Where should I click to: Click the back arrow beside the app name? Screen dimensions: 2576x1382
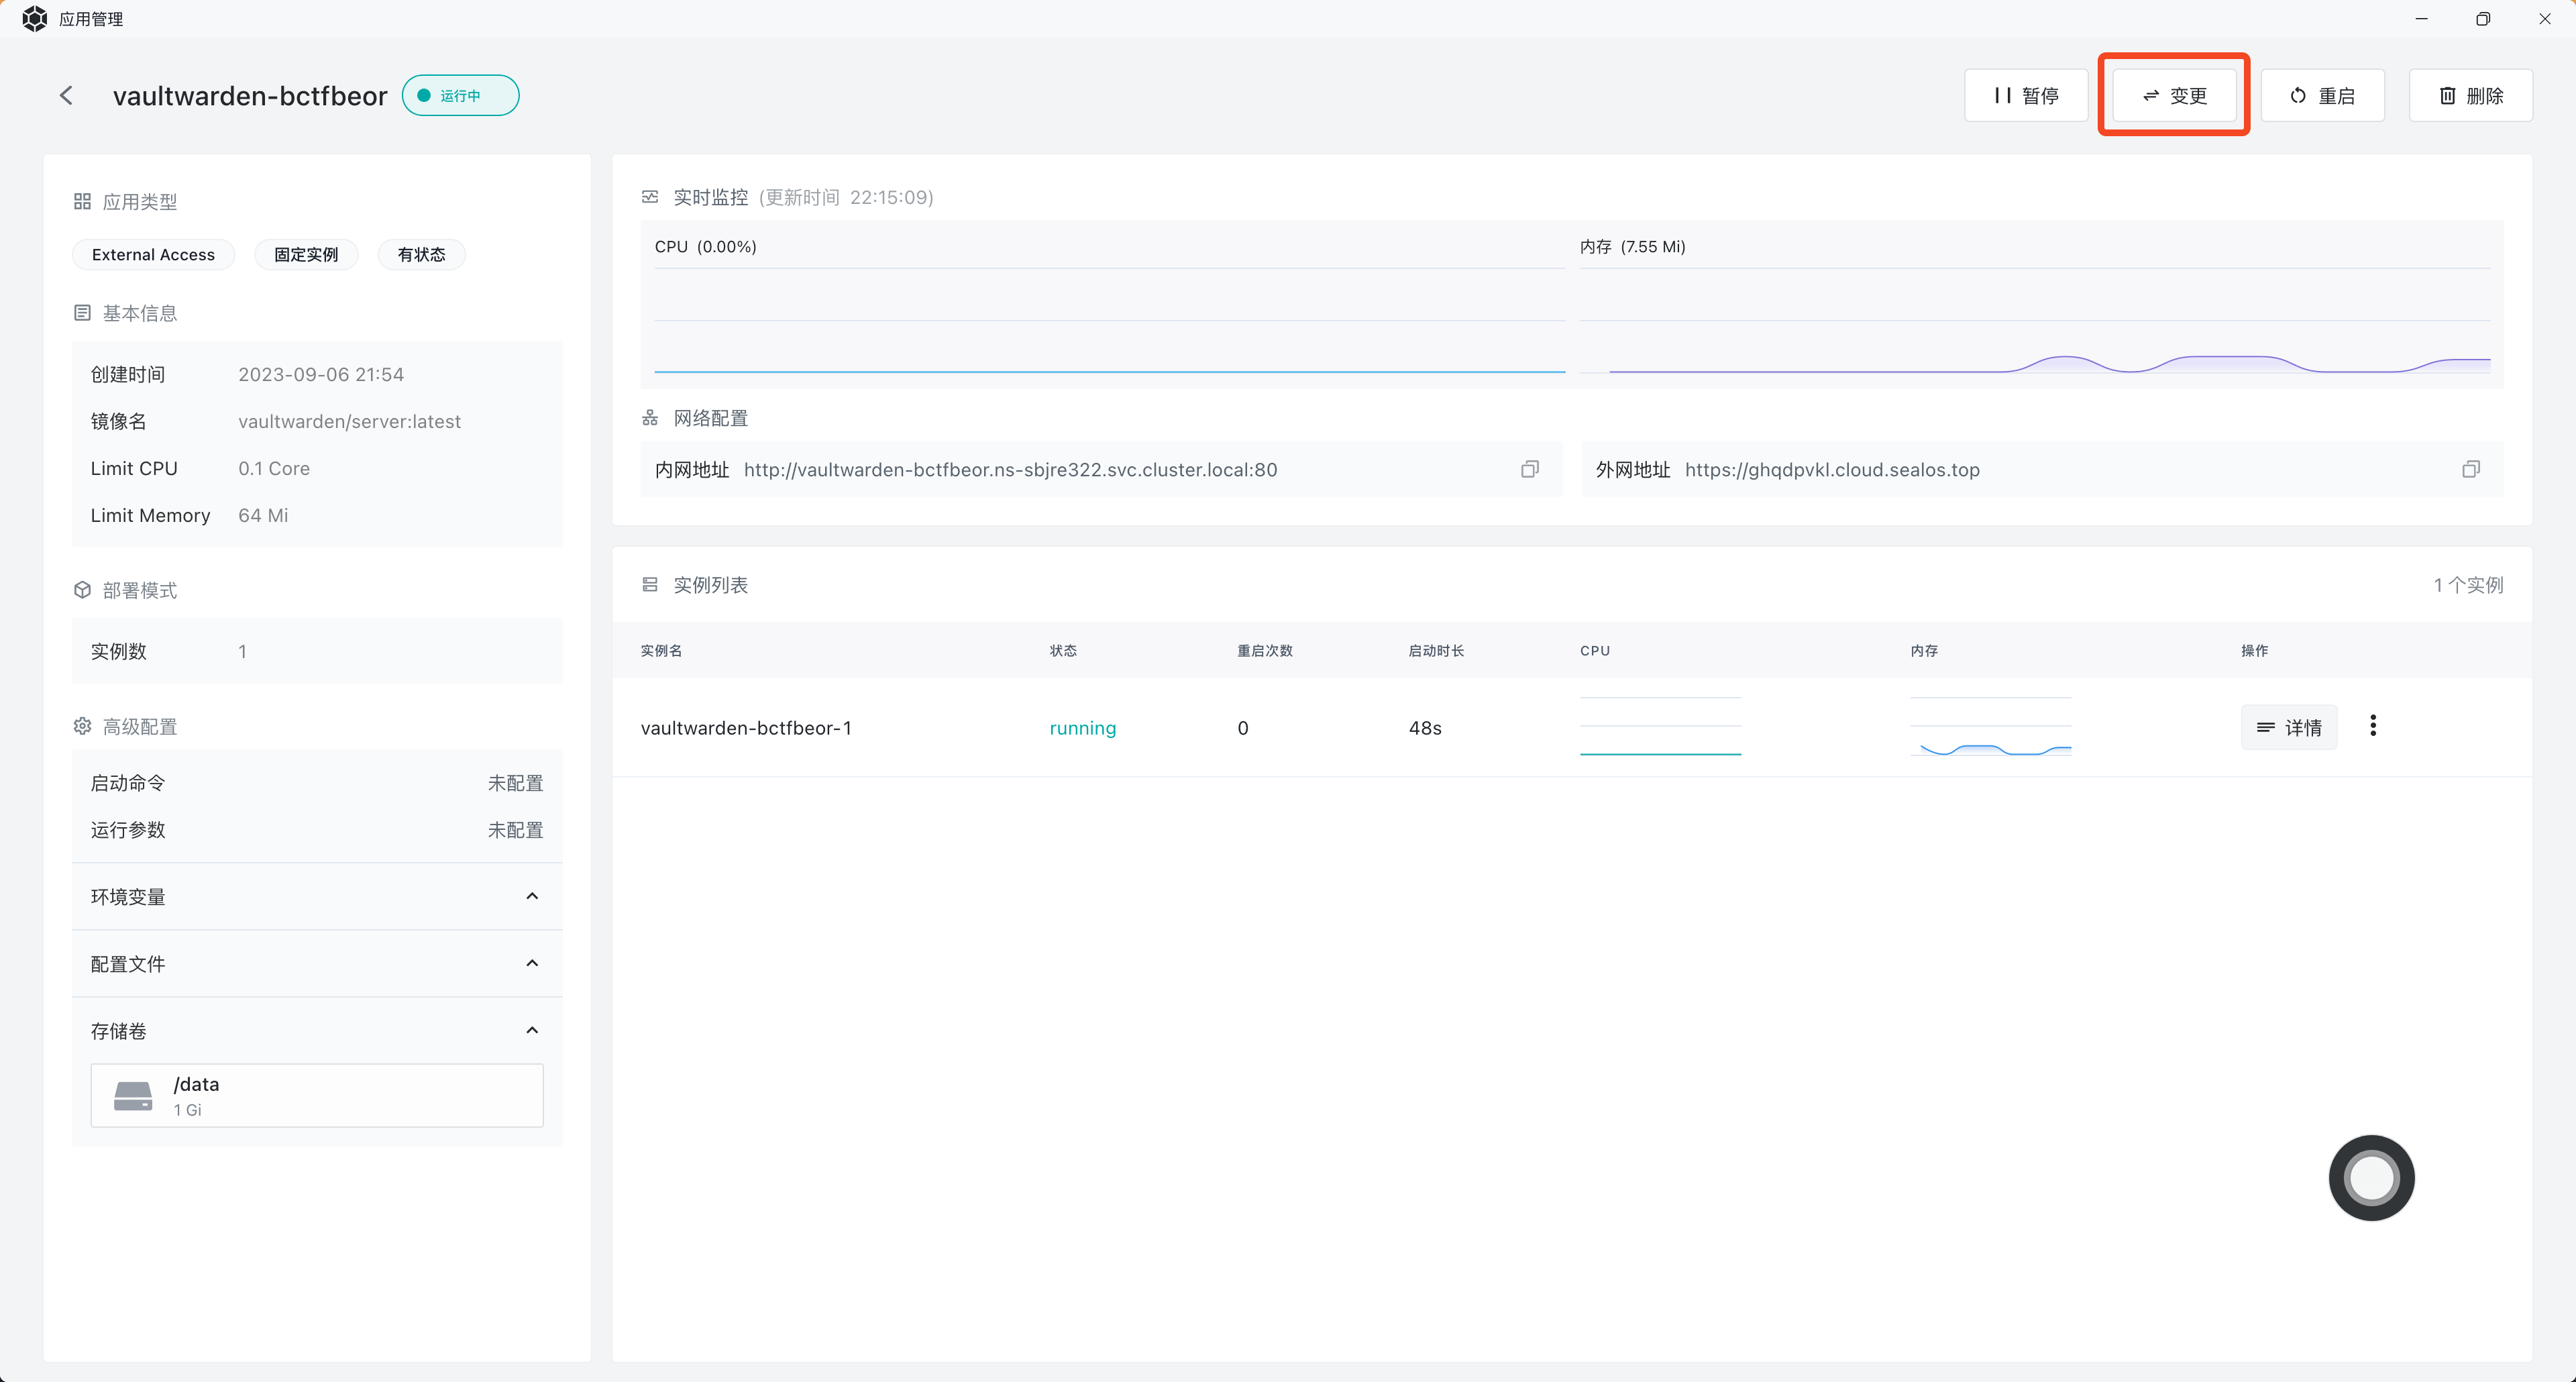66,95
